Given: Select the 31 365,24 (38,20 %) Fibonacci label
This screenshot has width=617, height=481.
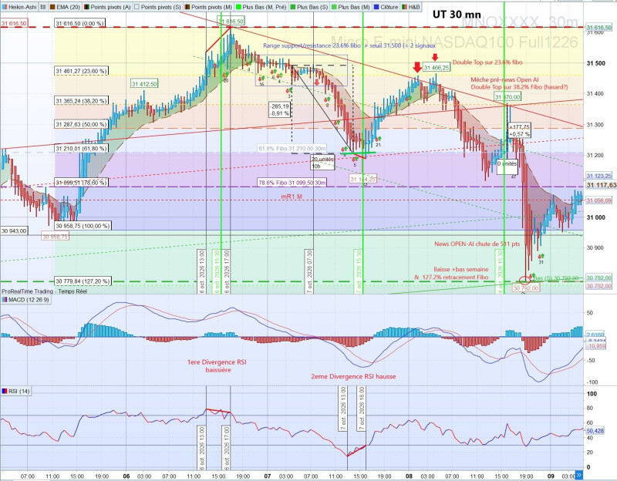Looking at the screenshot, I should pyautogui.click(x=81, y=101).
